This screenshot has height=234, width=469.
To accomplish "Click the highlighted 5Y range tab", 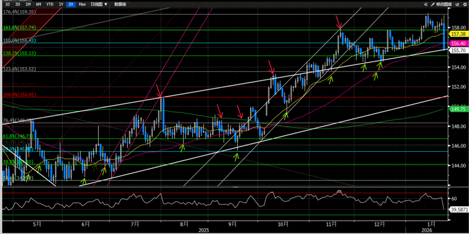I will click(71, 5).
